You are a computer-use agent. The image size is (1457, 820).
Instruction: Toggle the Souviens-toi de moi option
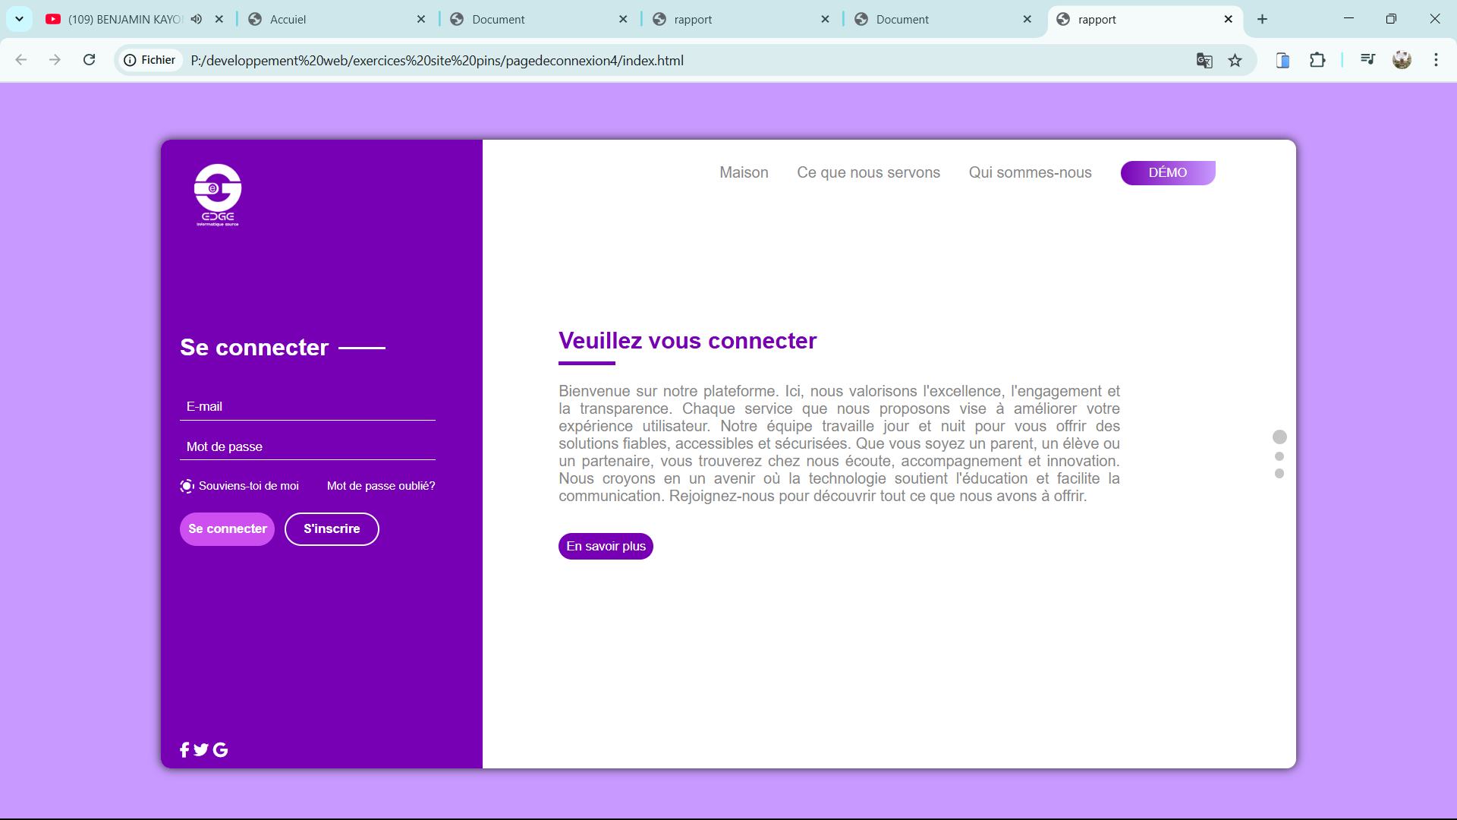[x=187, y=486]
